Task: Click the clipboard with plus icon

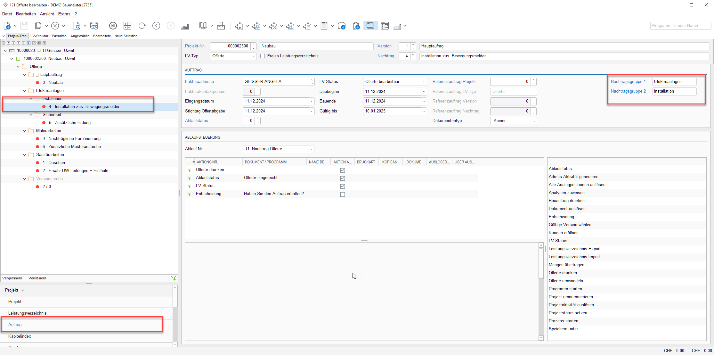Action: (356, 26)
